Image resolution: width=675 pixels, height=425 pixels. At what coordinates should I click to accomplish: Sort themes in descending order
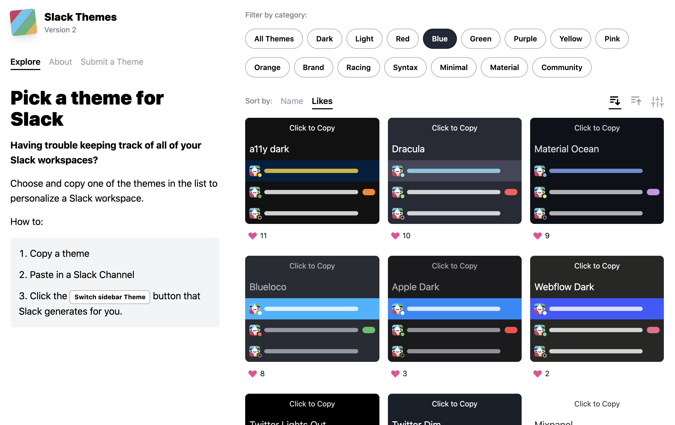pos(615,101)
